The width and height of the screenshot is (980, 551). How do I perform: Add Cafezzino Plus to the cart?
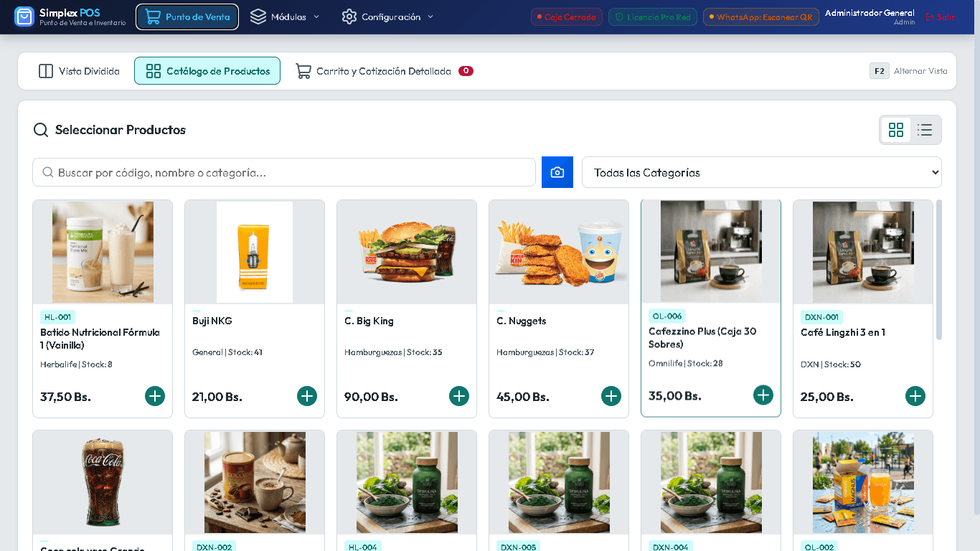pos(763,395)
